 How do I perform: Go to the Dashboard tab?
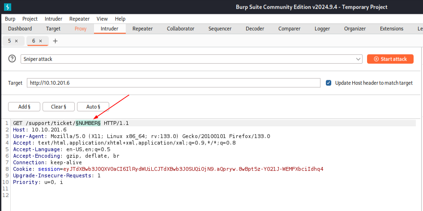tap(20, 29)
